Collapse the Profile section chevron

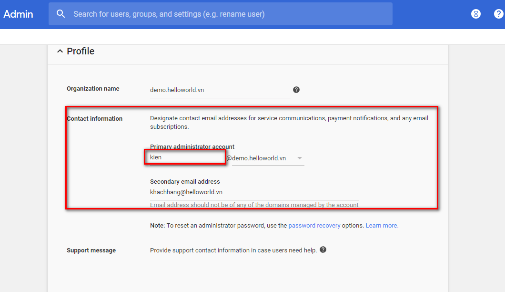60,51
